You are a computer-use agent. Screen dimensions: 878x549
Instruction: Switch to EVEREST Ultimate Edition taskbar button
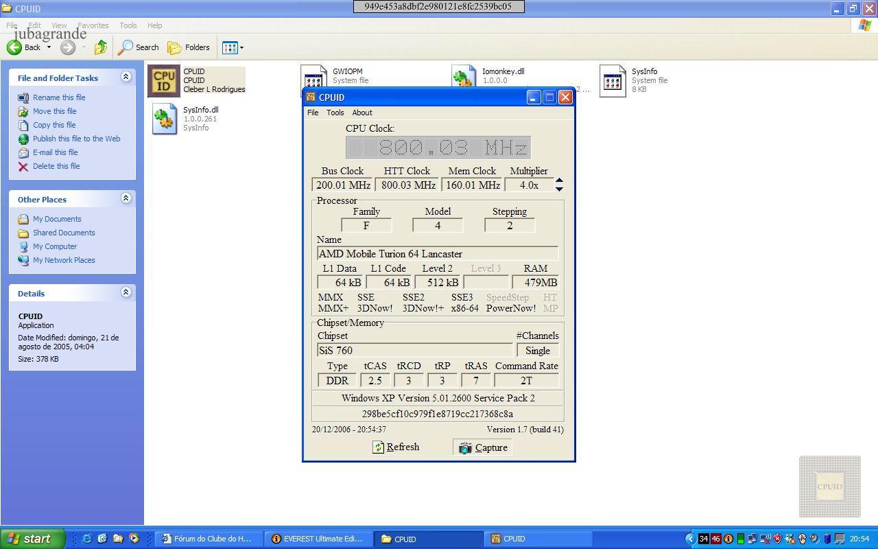pos(320,539)
